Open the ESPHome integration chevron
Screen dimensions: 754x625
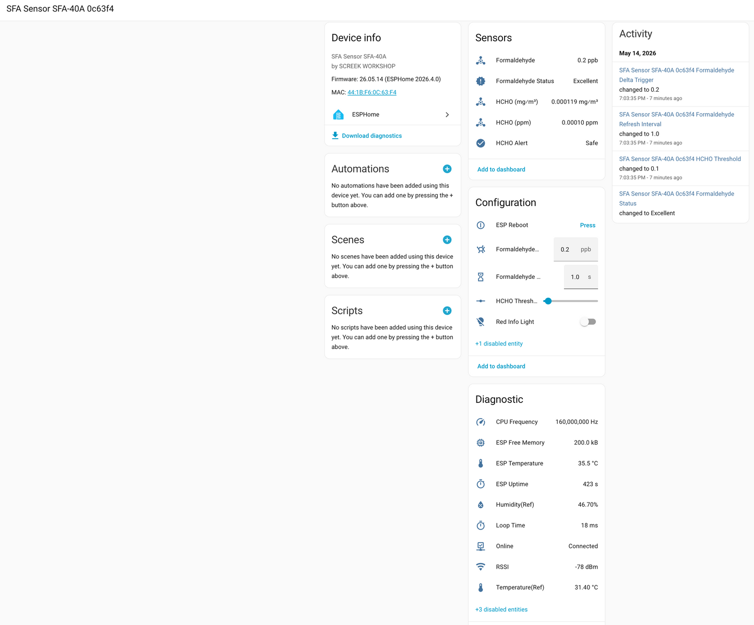[x=447, y=115]
